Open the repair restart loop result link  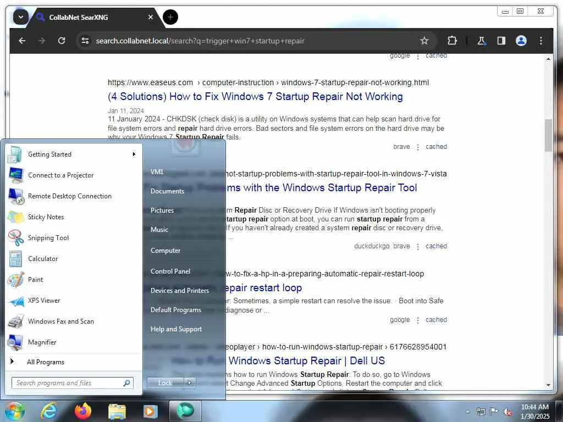[x=263, y=288]
